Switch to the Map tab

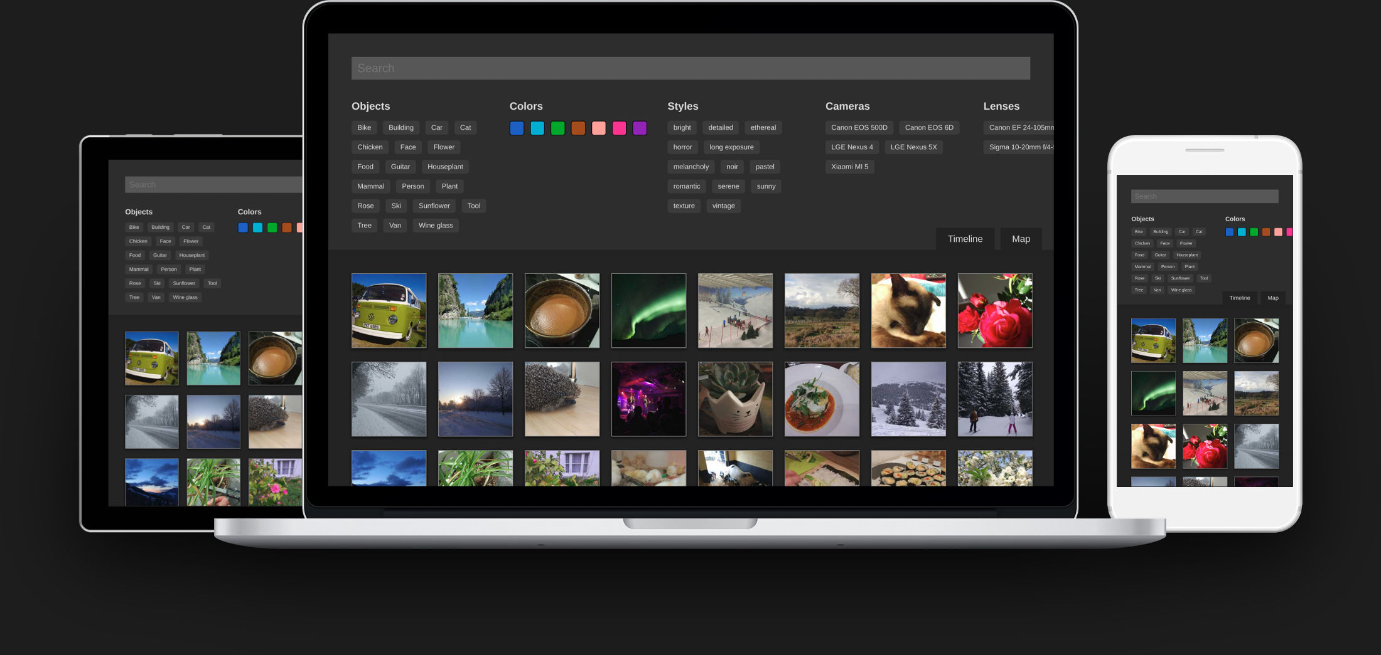click(x=1021, y=238)
